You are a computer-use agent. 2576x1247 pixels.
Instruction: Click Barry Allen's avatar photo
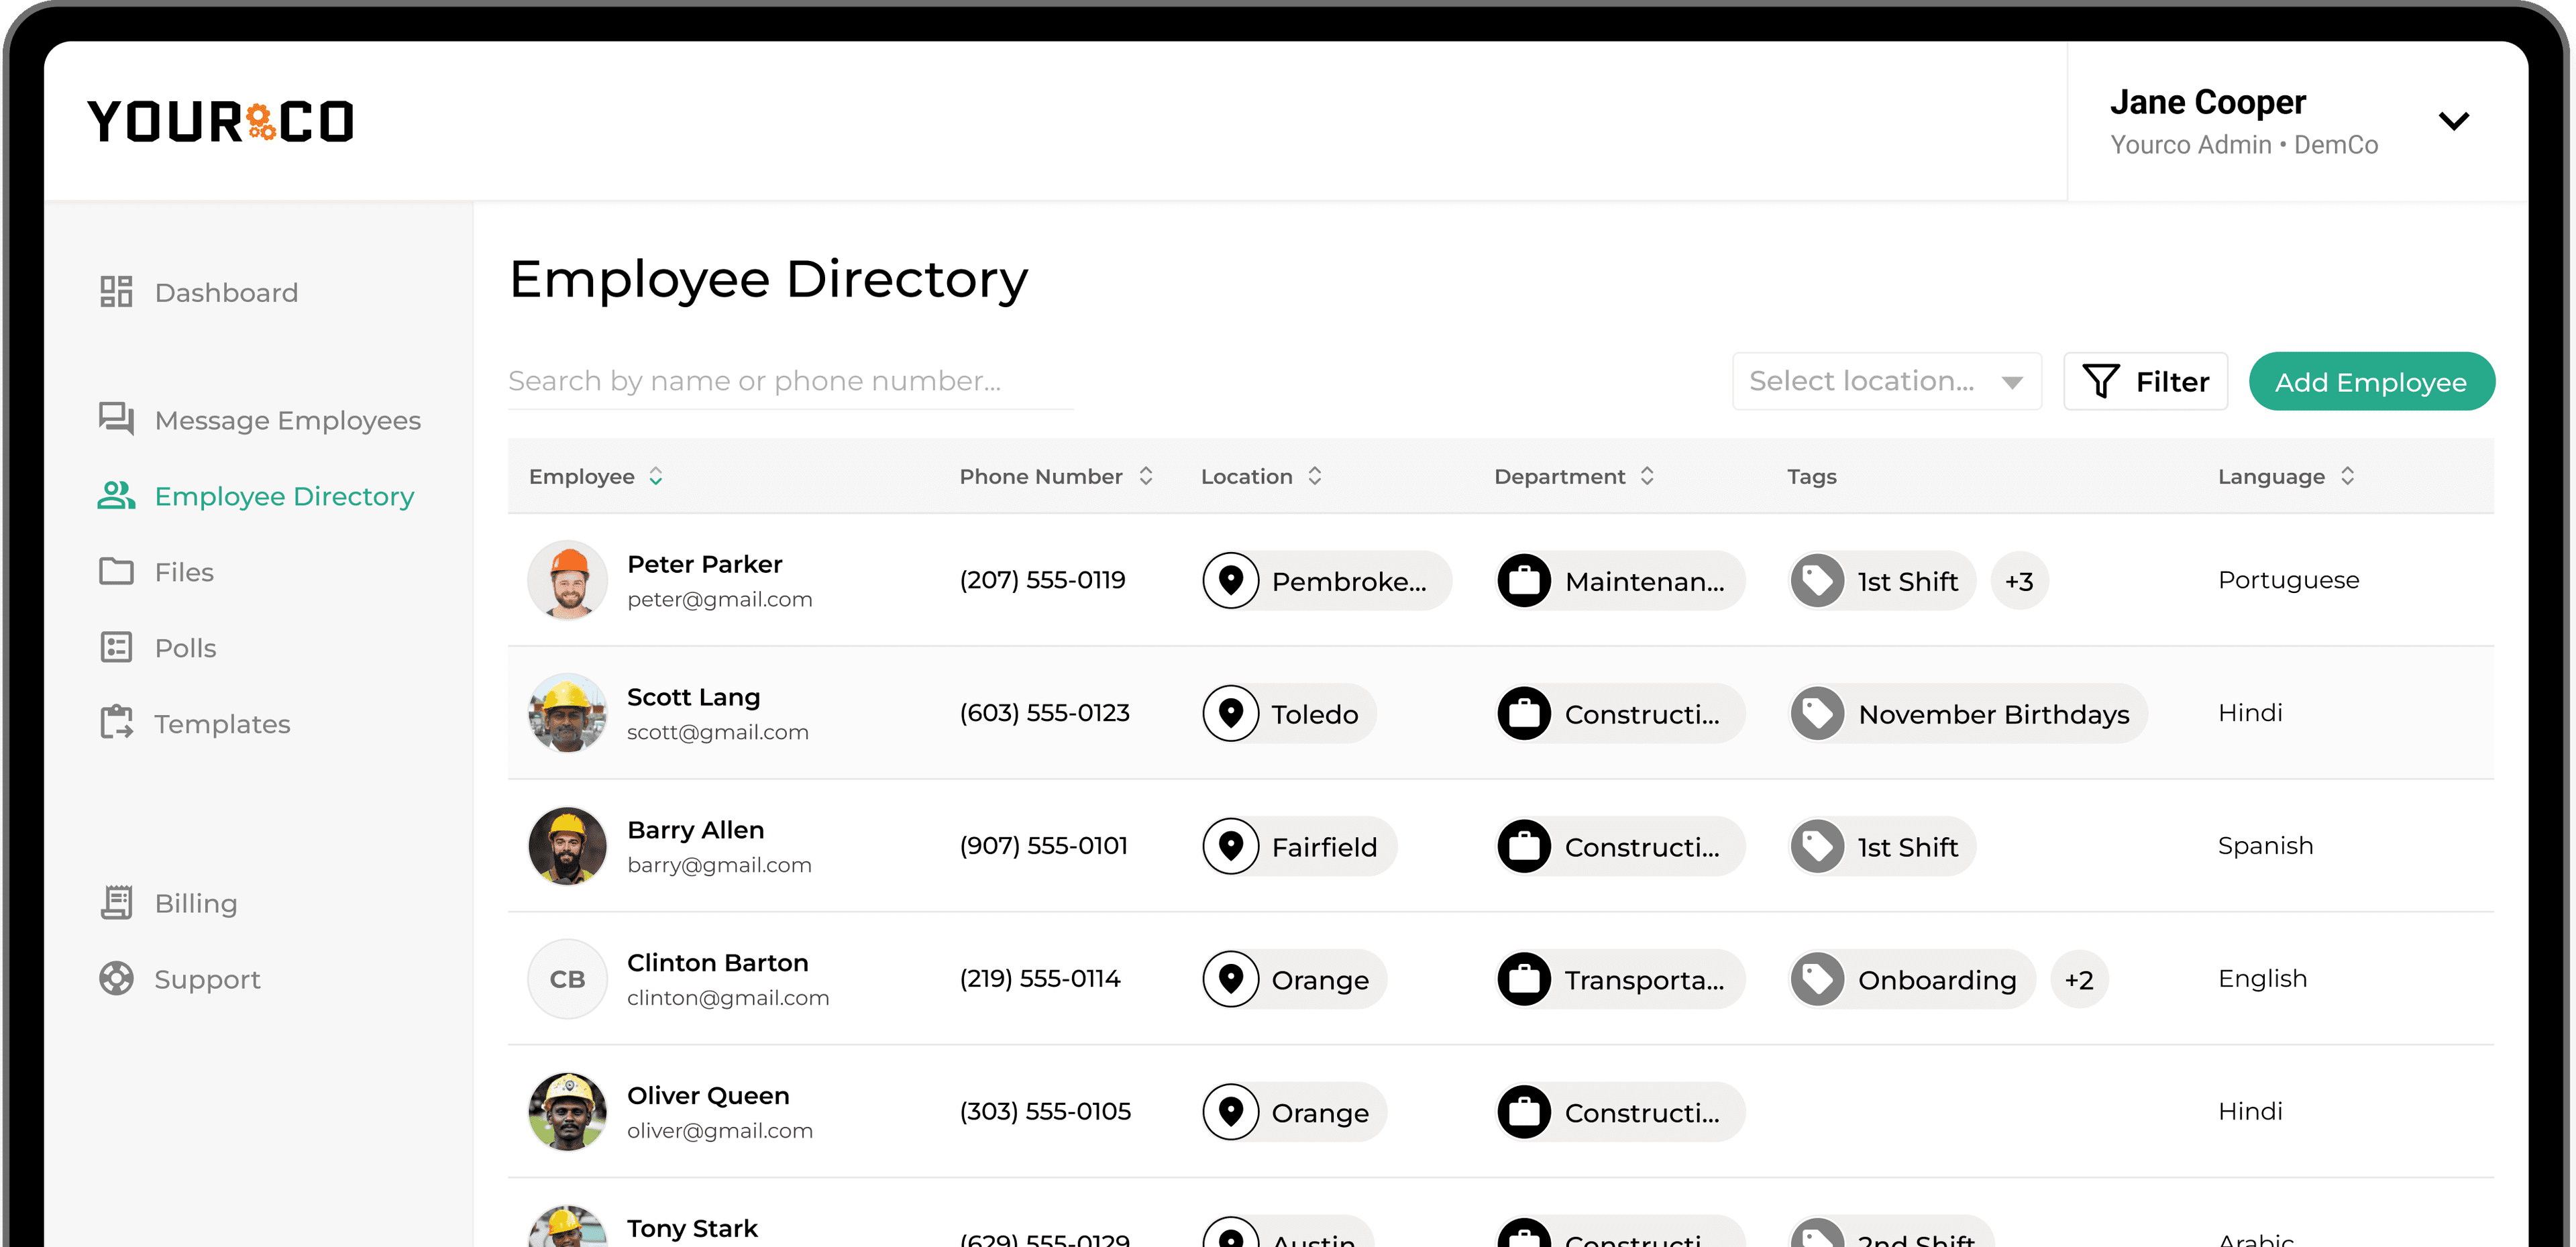[567, 846]
